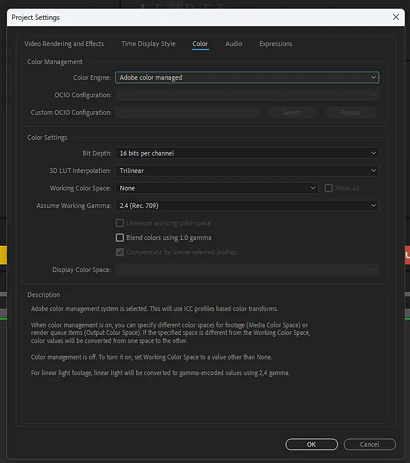
Task: Toggle Linearize working color space checkbox
Action: click(x=120, y=223)
